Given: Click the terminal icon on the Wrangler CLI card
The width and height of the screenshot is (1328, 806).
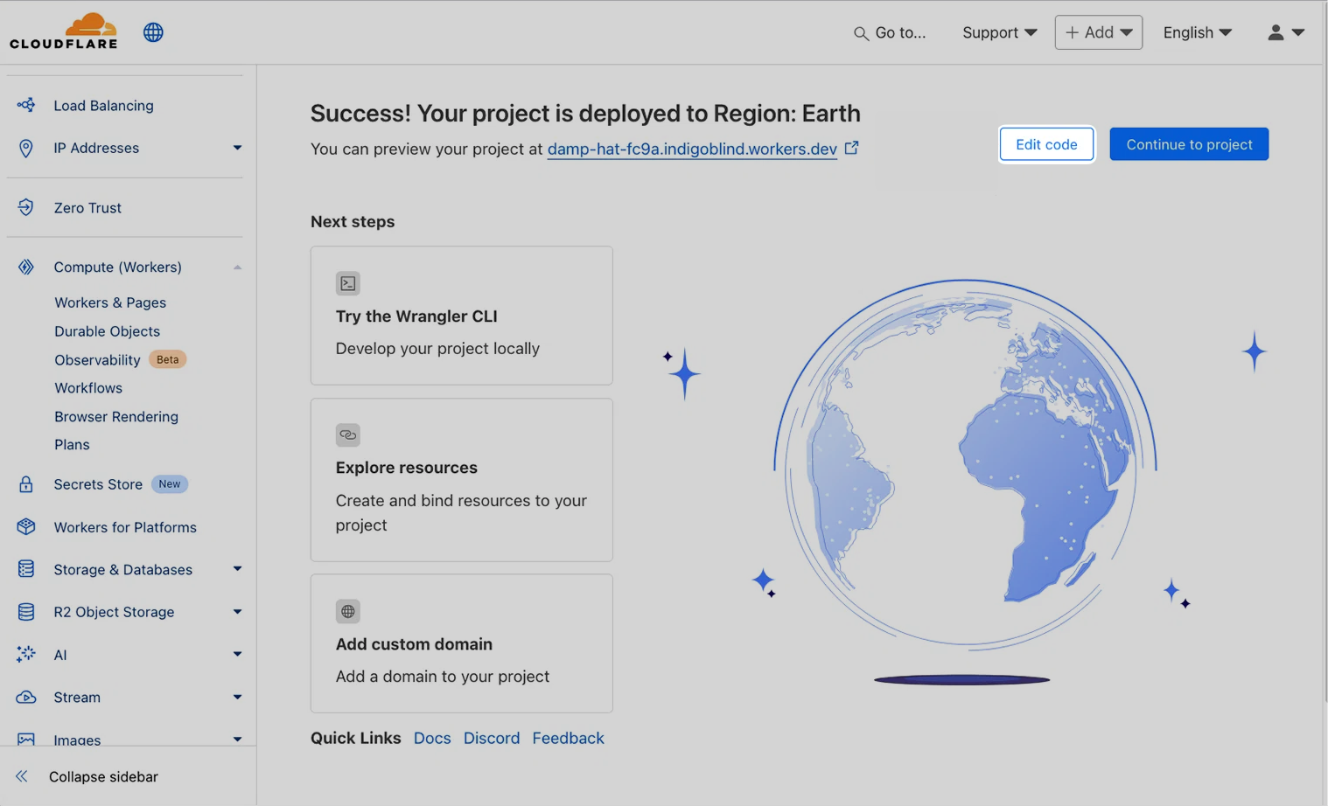Looking at the screenshot, I should tap(348, 283).
